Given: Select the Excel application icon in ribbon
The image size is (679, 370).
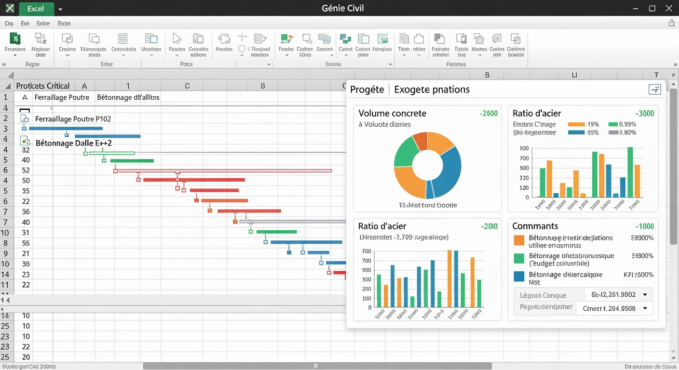Looking at the screenshot, I should coord(16,38).
